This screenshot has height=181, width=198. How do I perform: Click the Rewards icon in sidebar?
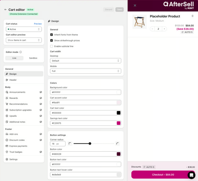pos(7,98)
